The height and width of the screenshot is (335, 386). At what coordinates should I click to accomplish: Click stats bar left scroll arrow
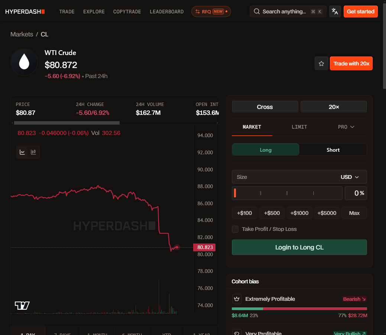pos(12,123)
